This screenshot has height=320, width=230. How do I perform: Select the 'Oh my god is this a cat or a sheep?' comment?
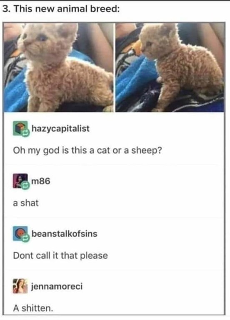tap(87, 150)
